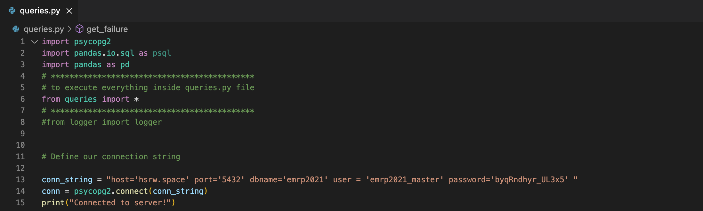The image size is (703, 211).
Task: Click the password value in the connection string
Action: click(529, 180)
